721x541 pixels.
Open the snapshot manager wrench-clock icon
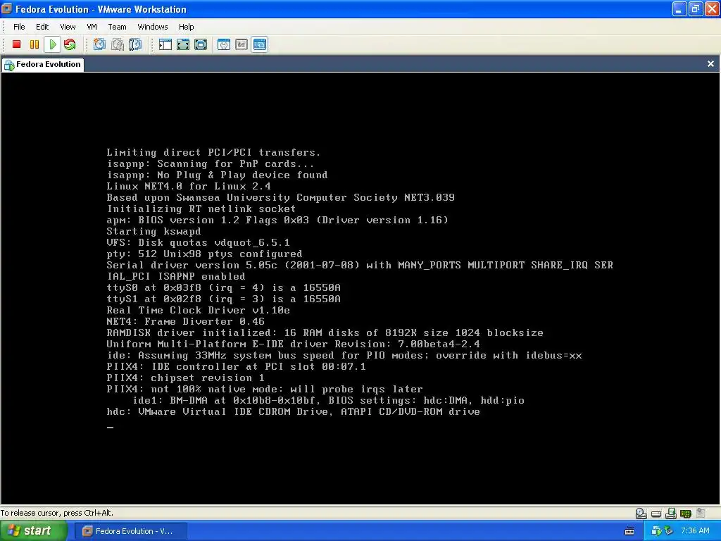(x=134, y=44)
